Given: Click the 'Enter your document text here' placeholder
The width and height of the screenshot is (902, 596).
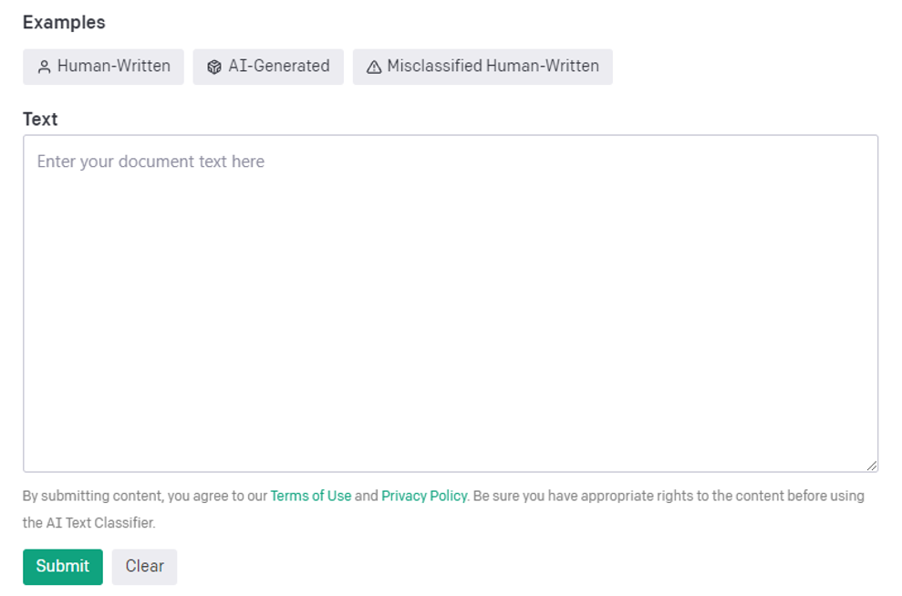Looking at the screenshot, I should point(150,162).
